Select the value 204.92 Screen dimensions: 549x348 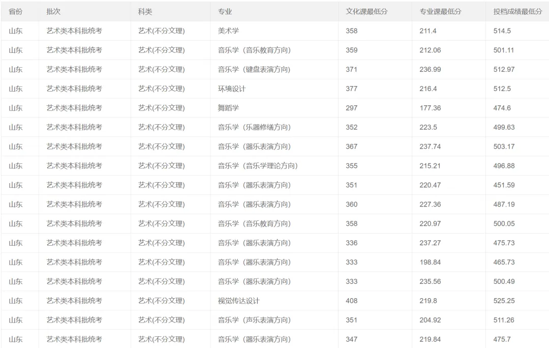[430, 320]
